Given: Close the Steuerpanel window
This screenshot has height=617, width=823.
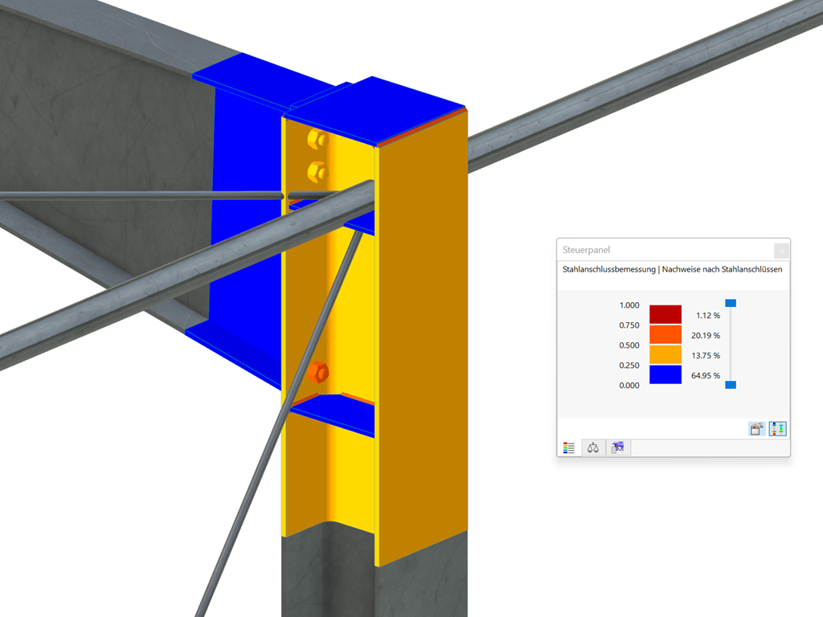Looking at the screenshot, I should coord(781,251).
